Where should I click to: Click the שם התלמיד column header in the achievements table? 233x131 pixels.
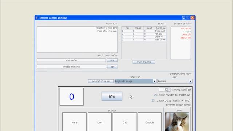coord(161,28)
